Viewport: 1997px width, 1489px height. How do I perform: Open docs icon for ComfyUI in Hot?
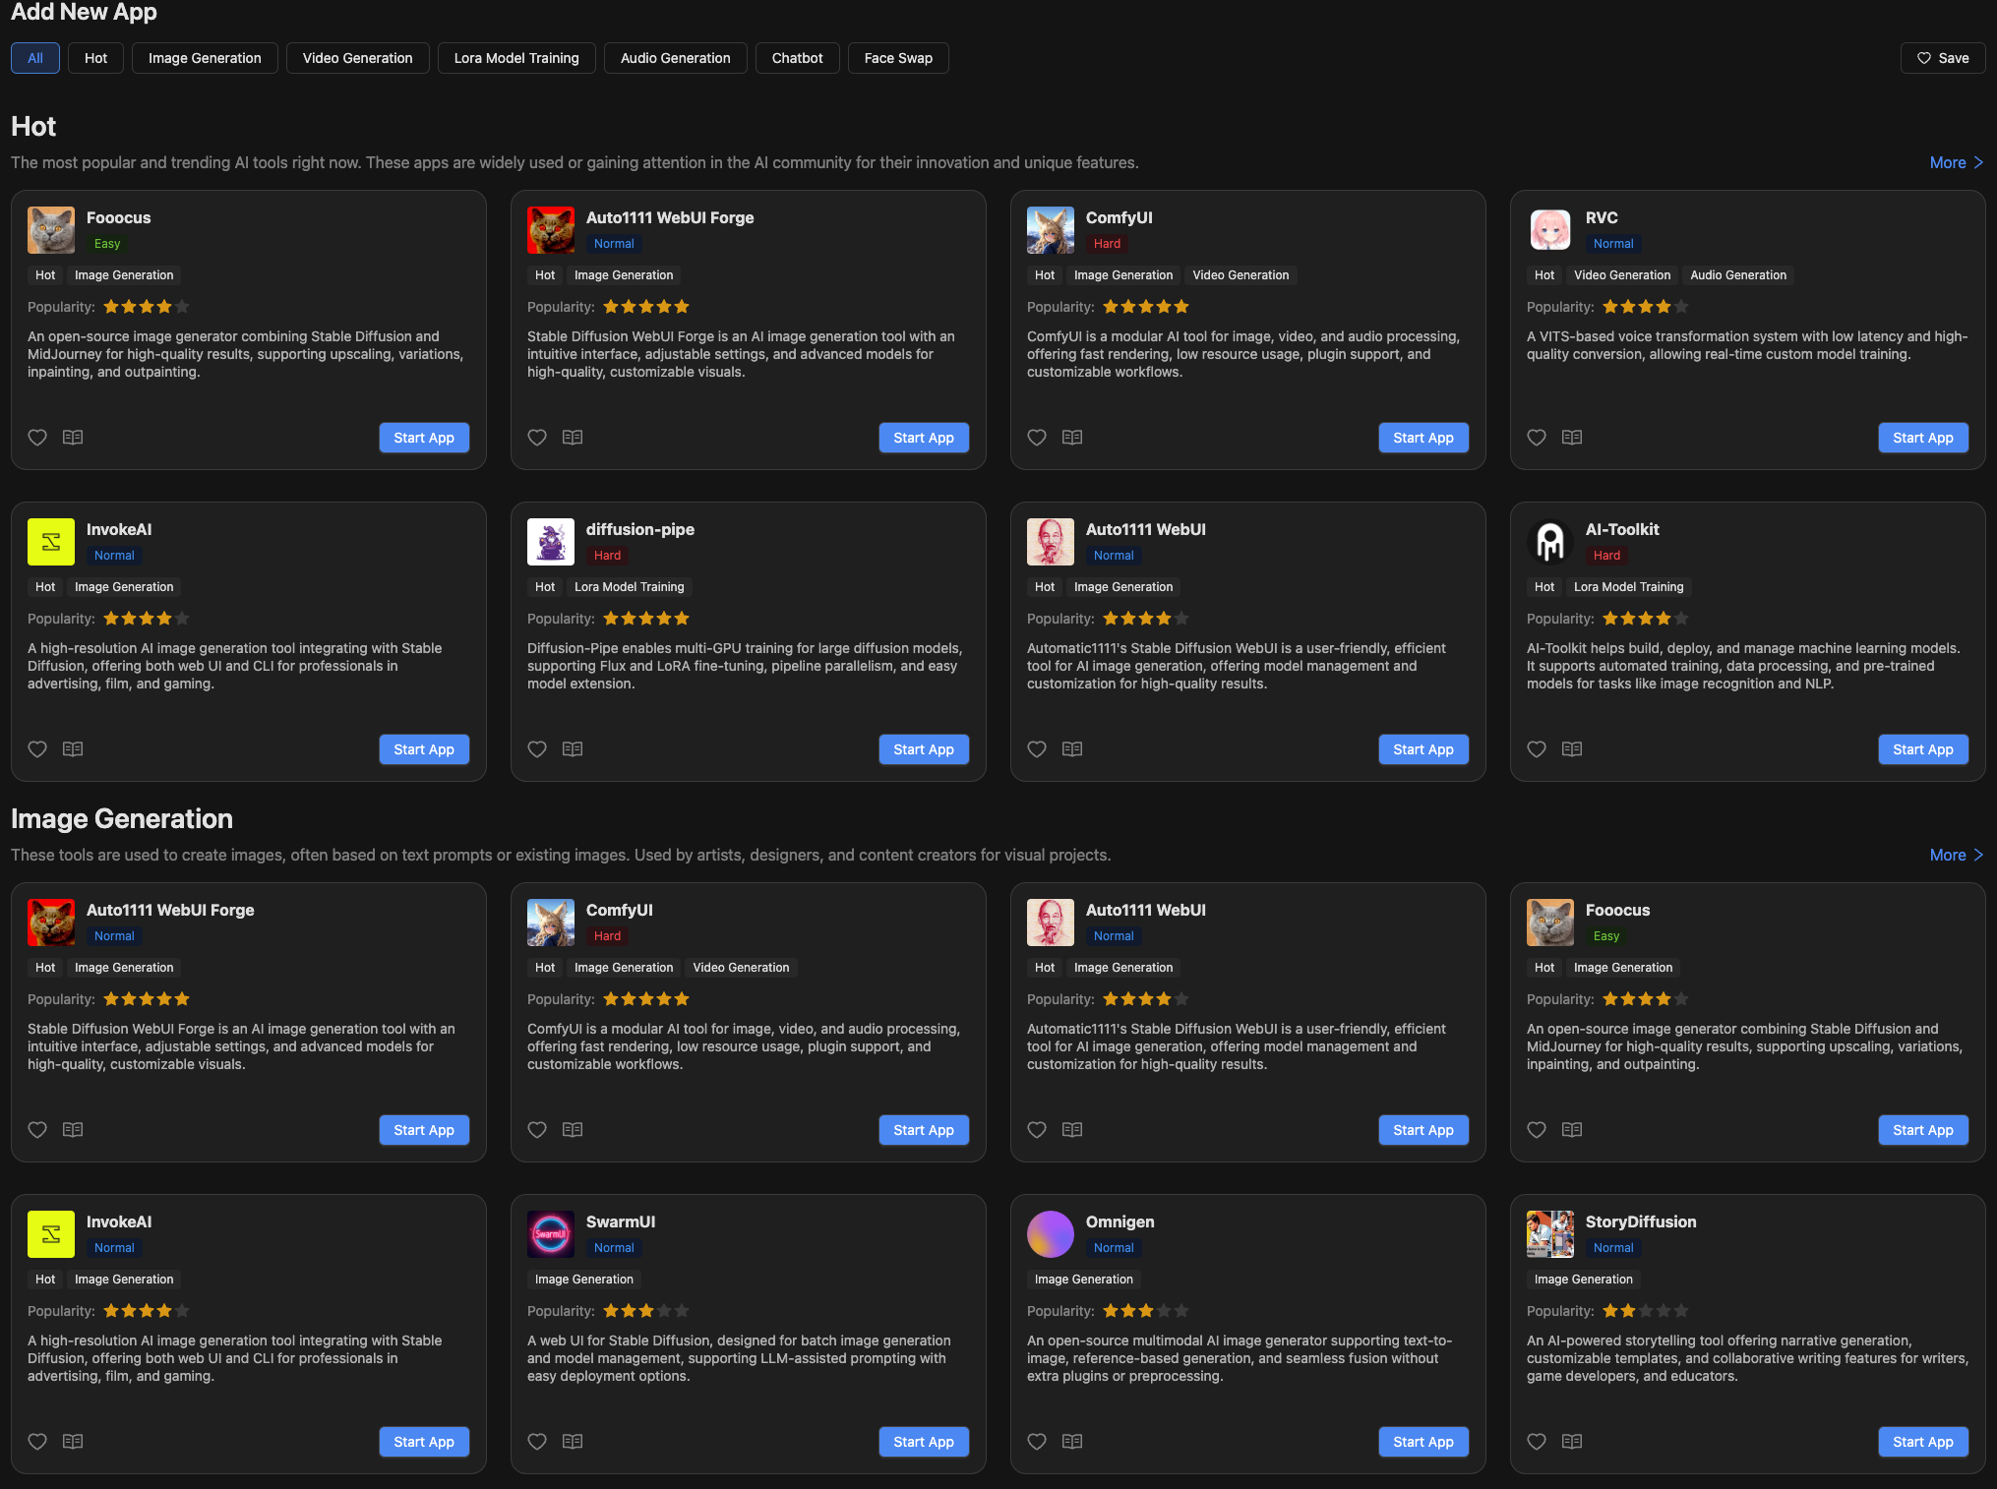(x=1072, y=438)
